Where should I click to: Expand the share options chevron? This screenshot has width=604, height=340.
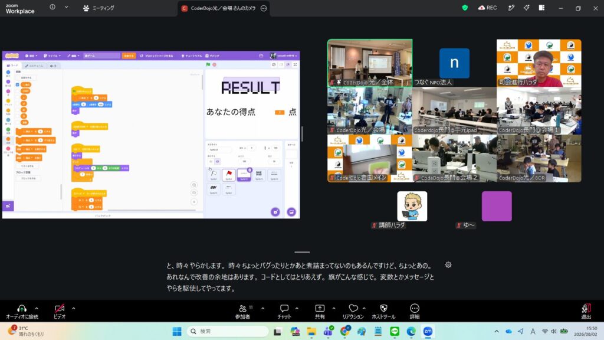coord(334,308)
